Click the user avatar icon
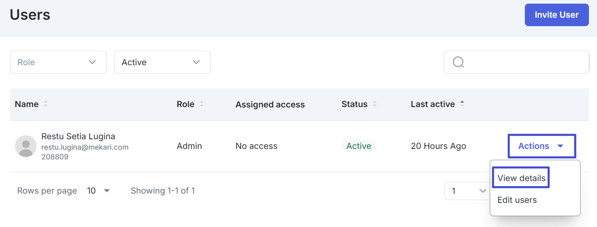597x227 pixels. coord(26,146)
